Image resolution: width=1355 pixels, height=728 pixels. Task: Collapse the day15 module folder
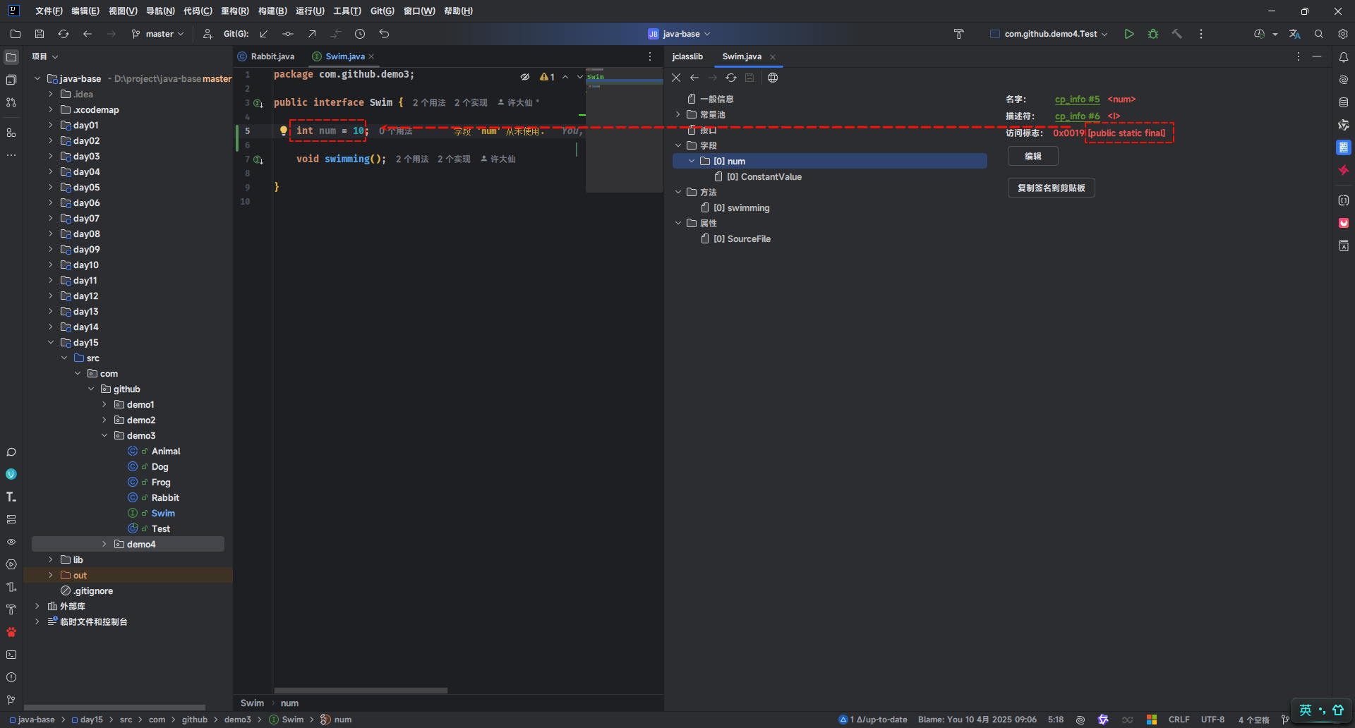tap(51, 343)
